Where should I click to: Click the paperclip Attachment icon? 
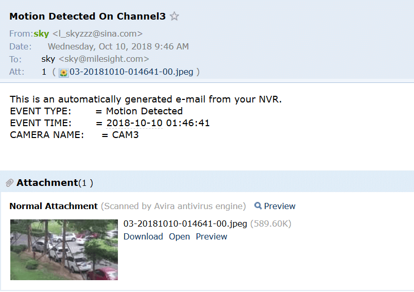(x=9, y=183)
